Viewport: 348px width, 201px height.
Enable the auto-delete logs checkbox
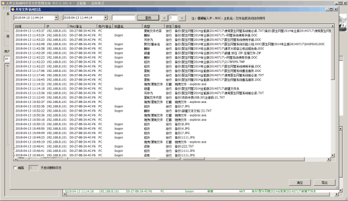click(x=15, y=168)
